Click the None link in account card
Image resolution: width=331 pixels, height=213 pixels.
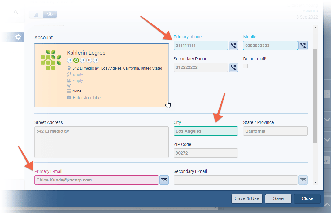click(77, 91)
